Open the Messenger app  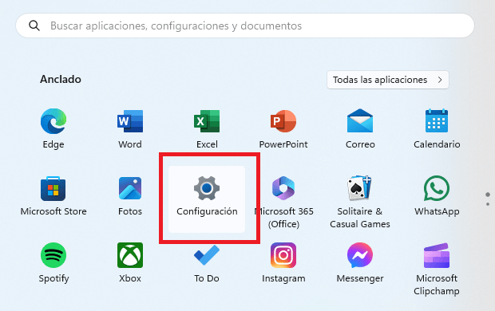pyautogui.click(x=360, y=255)
